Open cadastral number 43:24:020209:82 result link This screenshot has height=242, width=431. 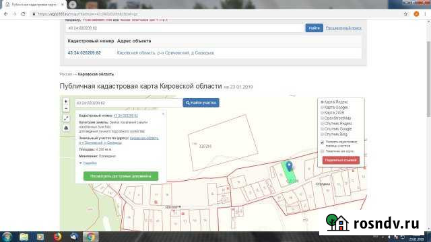[x=84, y=52]
